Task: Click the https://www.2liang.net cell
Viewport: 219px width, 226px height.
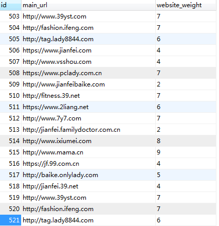Action: [x=88, y=107]
